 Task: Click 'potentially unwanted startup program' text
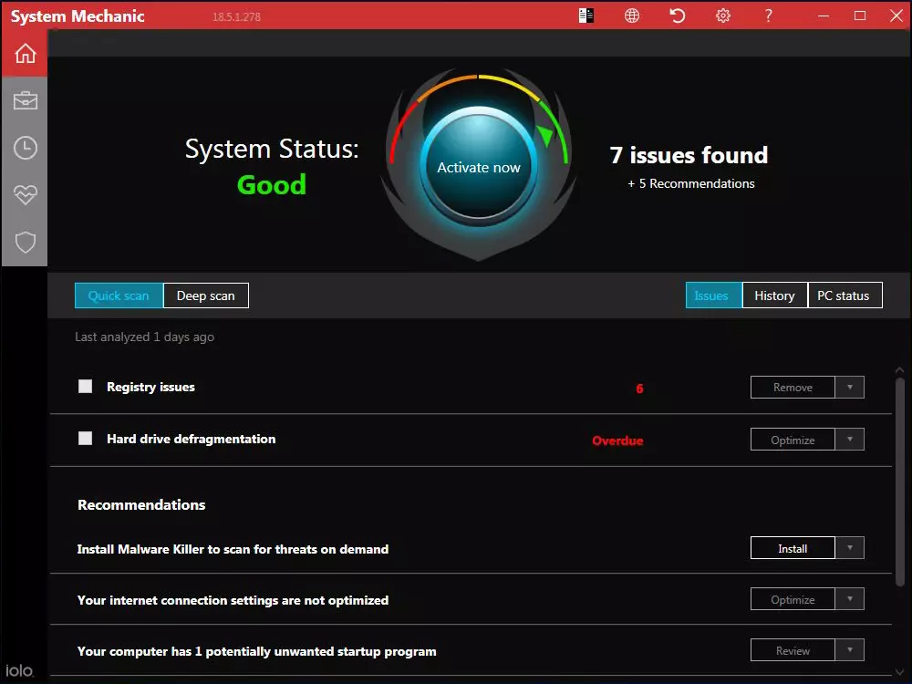pyautogui.click(x=321, y=651)
